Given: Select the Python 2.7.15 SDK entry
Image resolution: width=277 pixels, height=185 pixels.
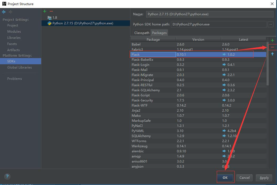Looking at the screenshot, I should (x=86, y=23).
